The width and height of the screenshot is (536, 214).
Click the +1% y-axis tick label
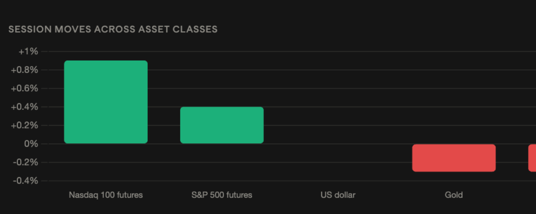point(28,51)
